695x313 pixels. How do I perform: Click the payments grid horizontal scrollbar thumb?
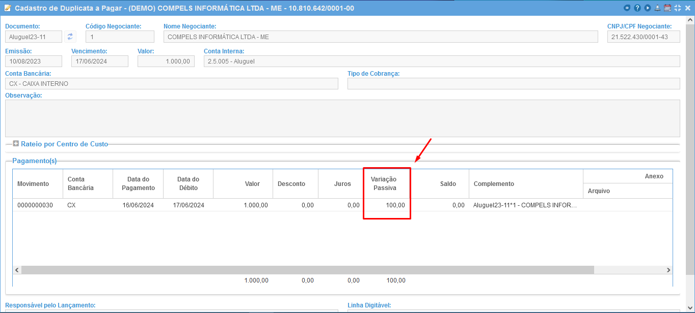pos(307,270)
